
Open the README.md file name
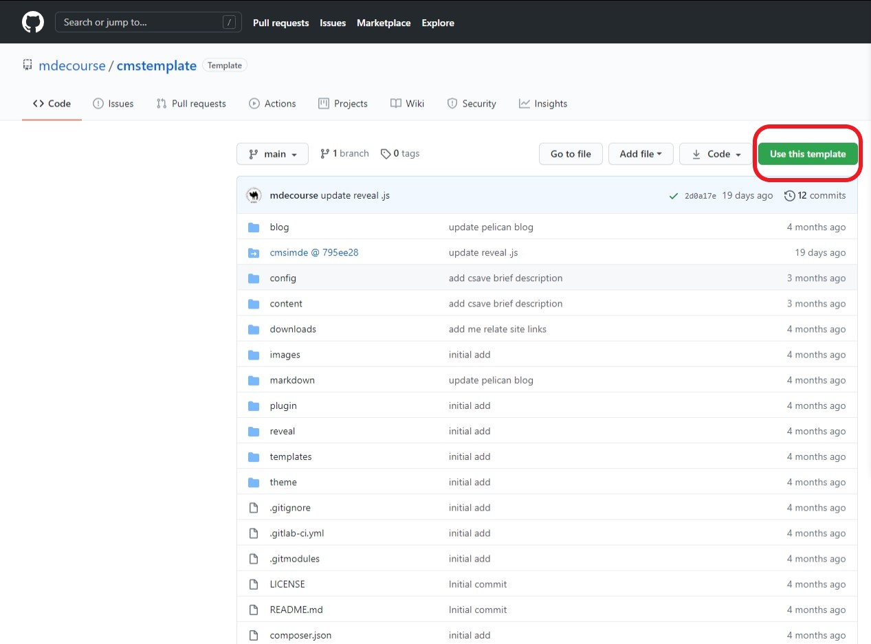[296, 609]
